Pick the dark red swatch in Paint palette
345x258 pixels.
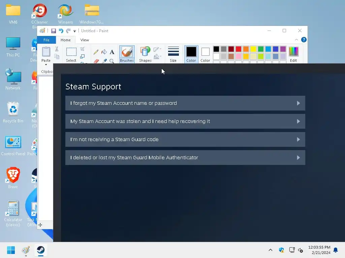tap(231, 49)
